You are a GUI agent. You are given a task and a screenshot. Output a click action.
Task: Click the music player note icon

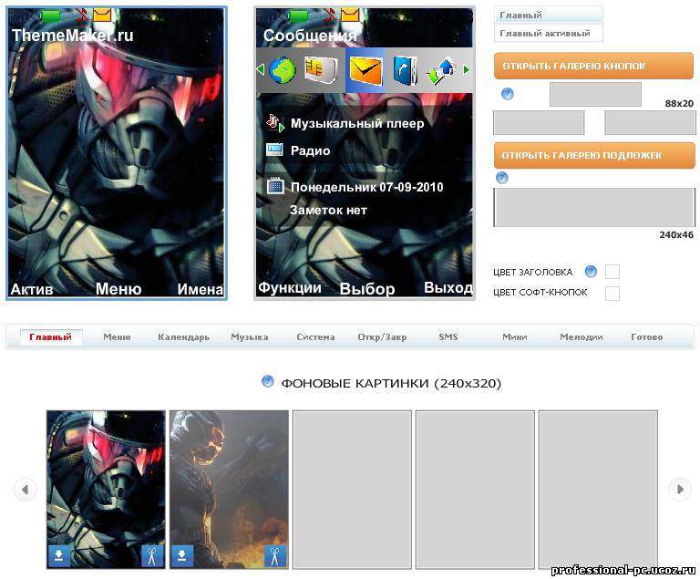pyautogui.click(x=275, y=122)
